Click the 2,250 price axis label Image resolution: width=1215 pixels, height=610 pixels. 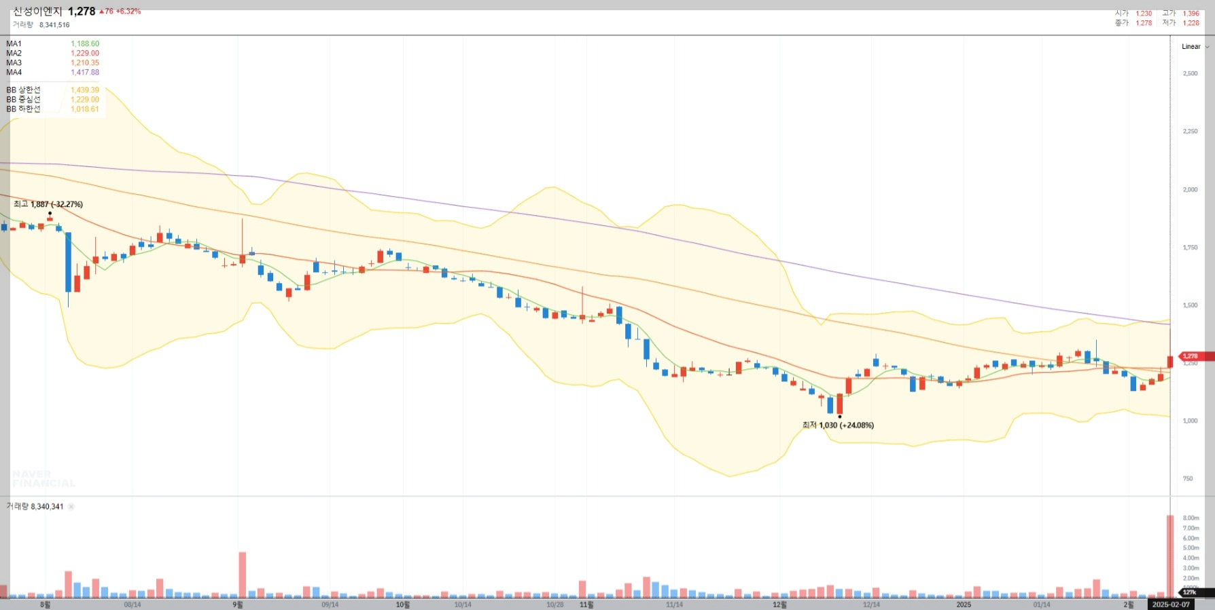pyautogui.click(x=1191, y=132)
